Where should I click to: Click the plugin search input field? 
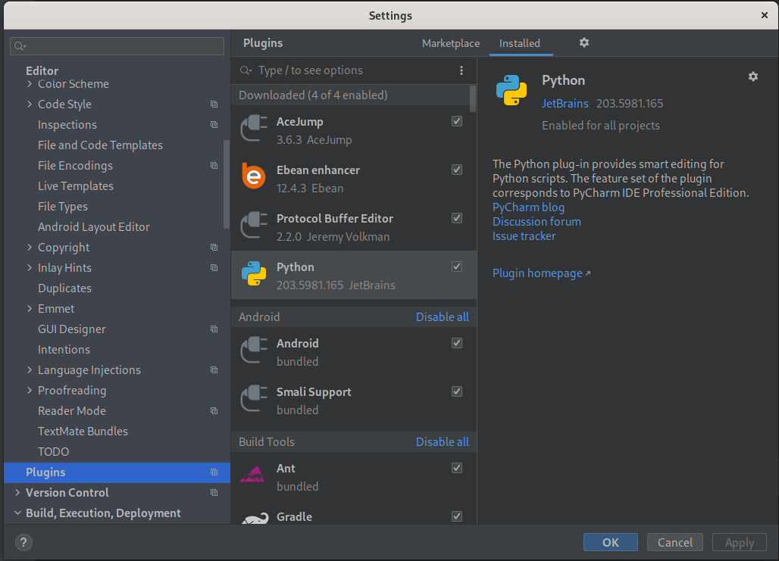point(349,70)
